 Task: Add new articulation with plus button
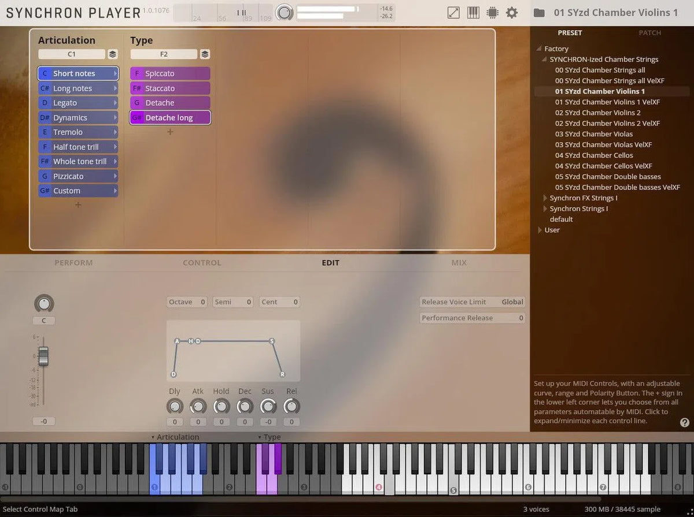click(78, 205)
